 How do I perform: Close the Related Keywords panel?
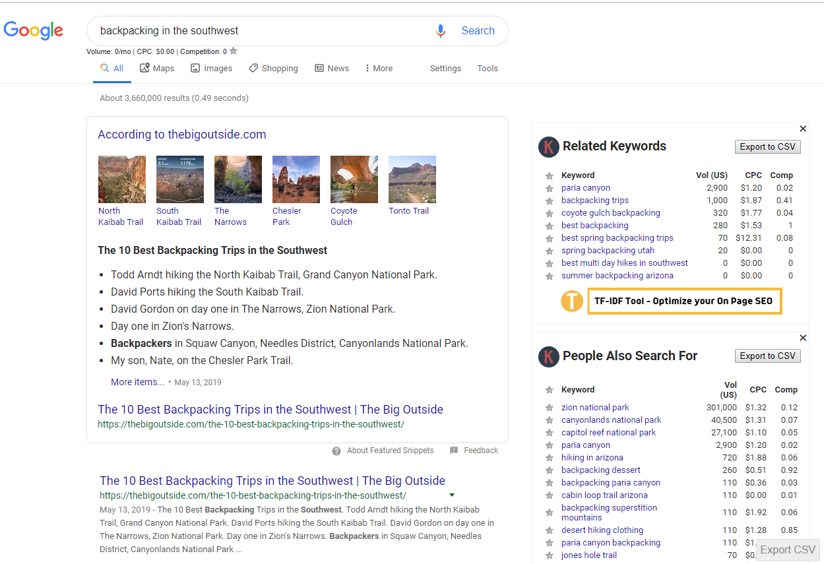pos(803,129)
